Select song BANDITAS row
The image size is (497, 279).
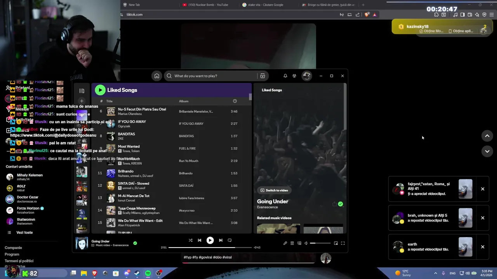pos(172,136)
